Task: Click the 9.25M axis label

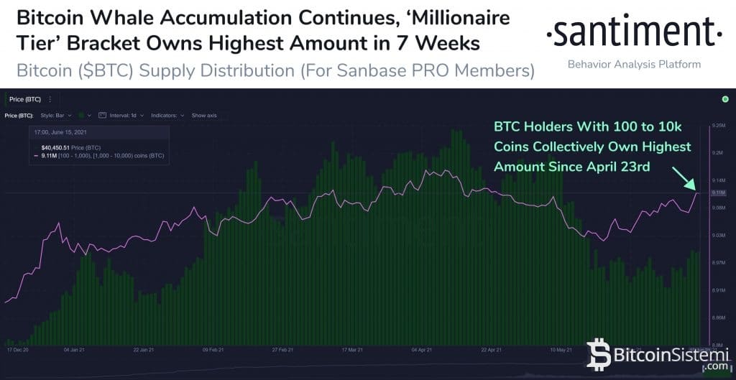Action: pos(717,125)
